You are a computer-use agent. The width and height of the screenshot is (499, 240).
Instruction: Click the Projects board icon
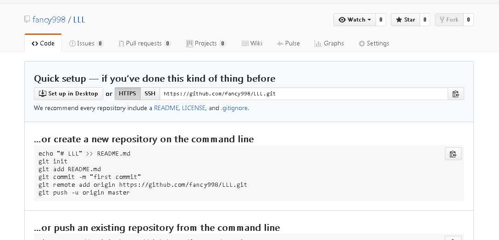[x=189, y=44]
